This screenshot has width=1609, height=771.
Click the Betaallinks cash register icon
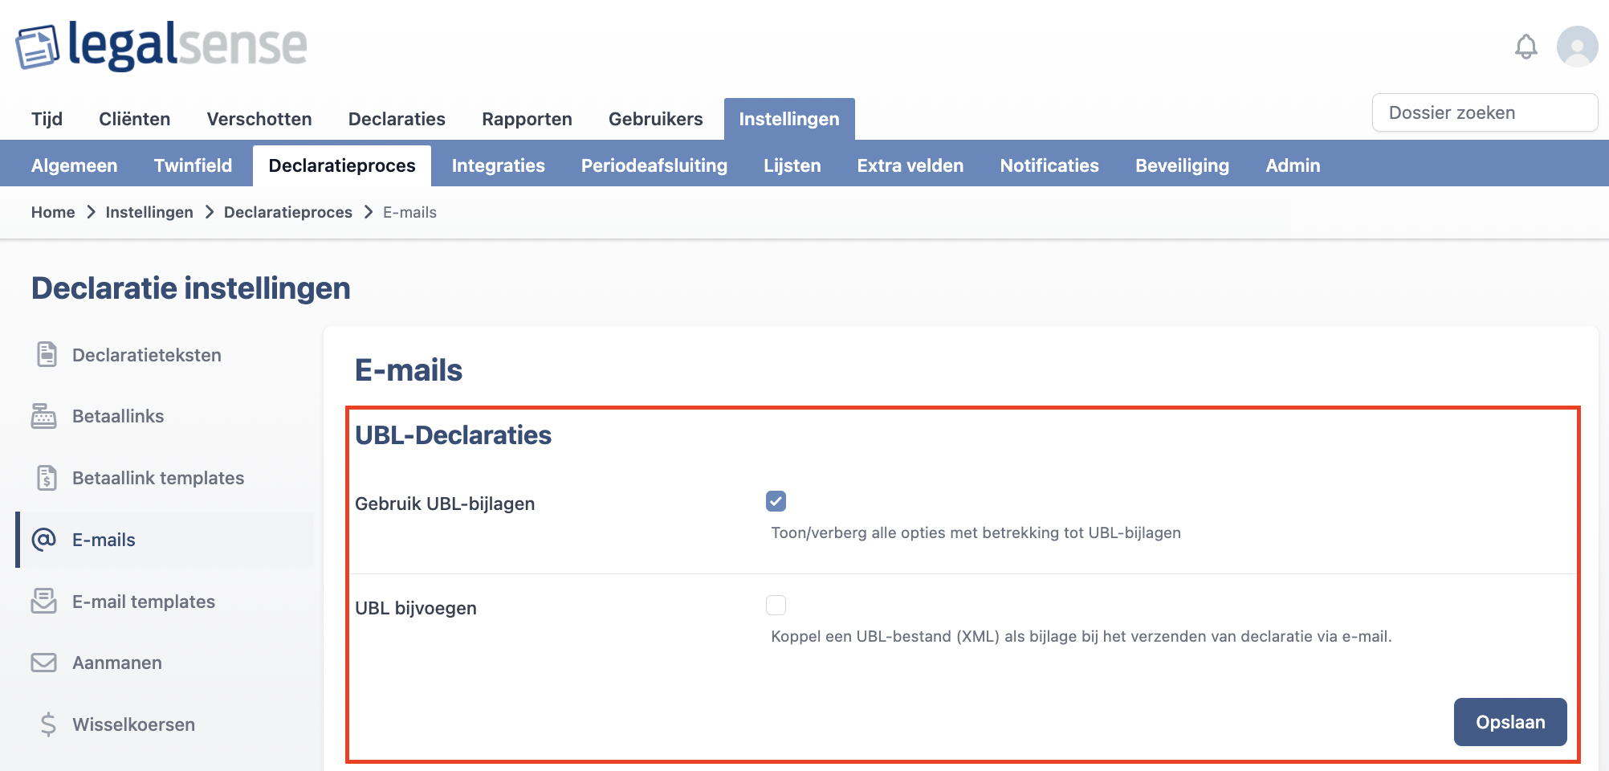(44, 416)
